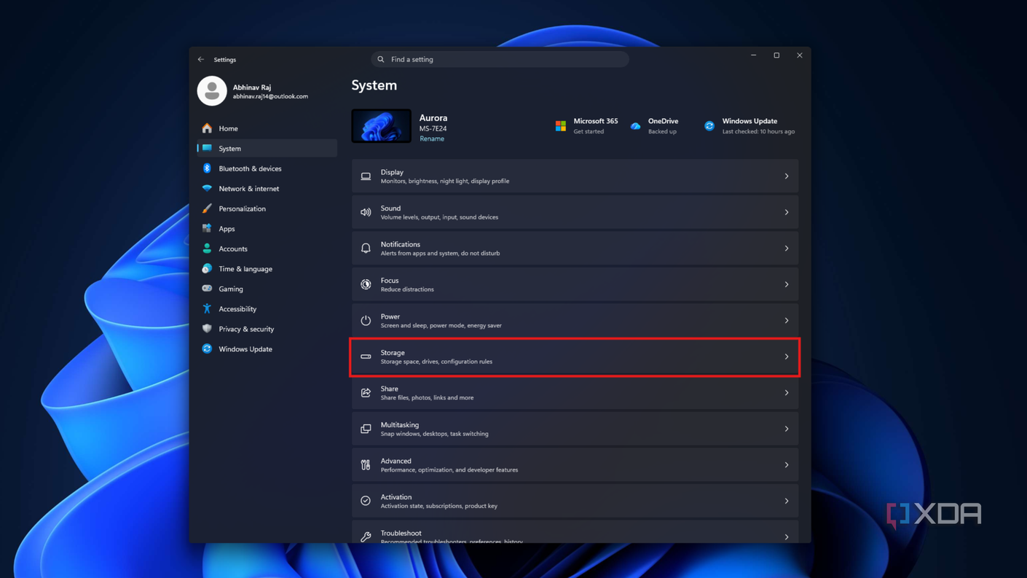Click the OneDrive cloud icon
This screenshot has height=578, width=1027.
(x=635, y=126)
